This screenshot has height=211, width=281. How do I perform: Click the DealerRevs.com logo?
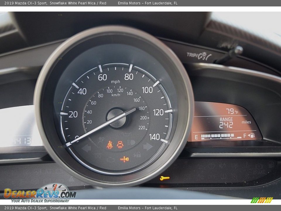click(x=40, y=193)
